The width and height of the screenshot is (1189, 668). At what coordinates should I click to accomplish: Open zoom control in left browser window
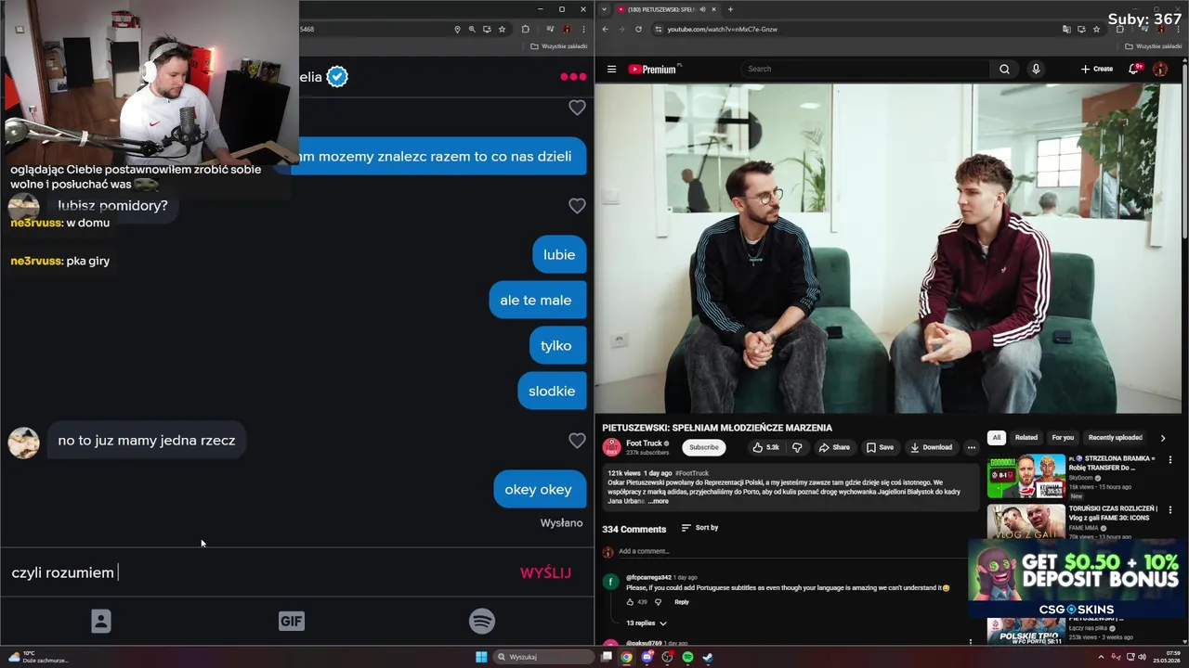(x=472, y=29)
